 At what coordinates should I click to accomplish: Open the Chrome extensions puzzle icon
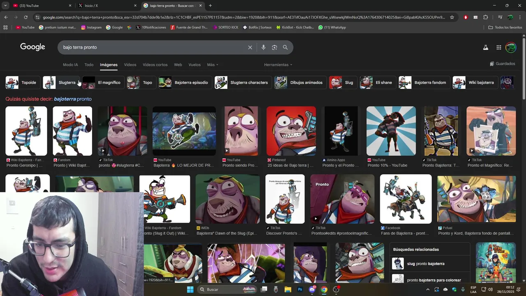pyautogui.click(x=485, y=17)
